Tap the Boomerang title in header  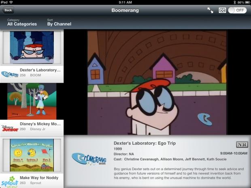[125, 10]
